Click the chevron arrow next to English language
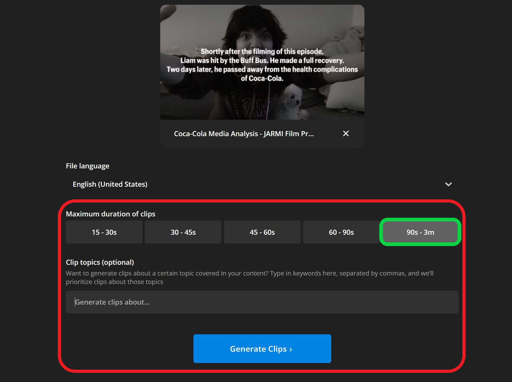This screenshot has width=512, height=382. [x=448, y=184]
